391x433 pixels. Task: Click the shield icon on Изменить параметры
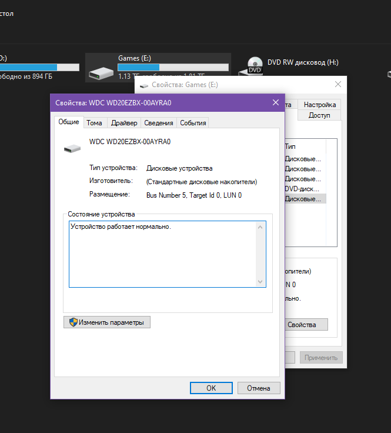tap(73, 322)
